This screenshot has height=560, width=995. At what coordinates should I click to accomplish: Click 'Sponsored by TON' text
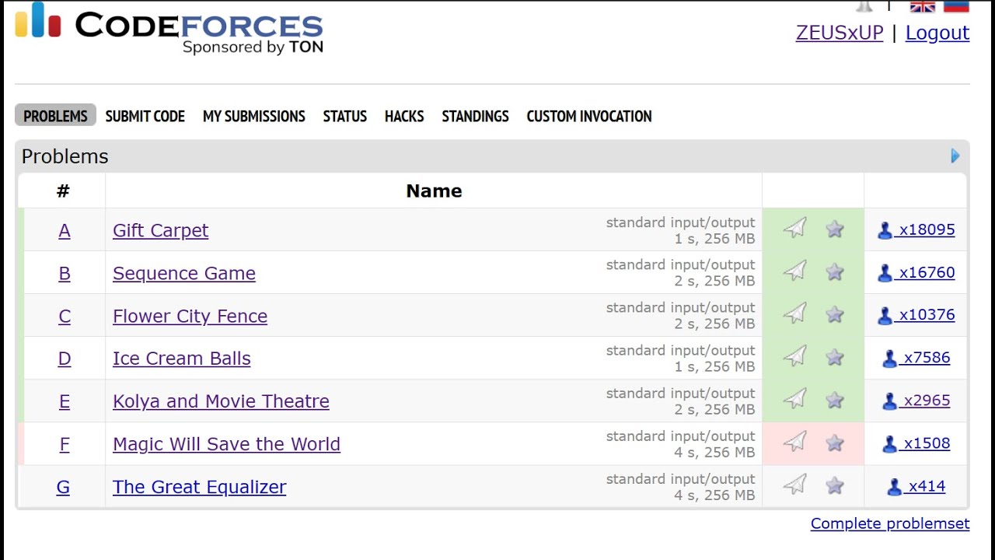253,47
